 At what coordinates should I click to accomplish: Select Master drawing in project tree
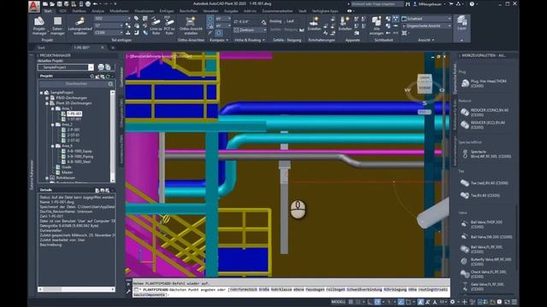click(x=67, y=172)
